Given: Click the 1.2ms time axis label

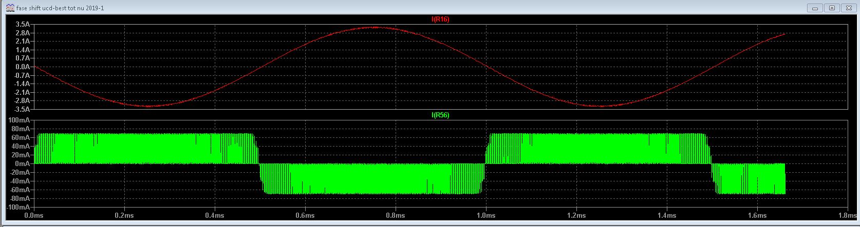Looking at the screenshot, I should click(576, 216).
